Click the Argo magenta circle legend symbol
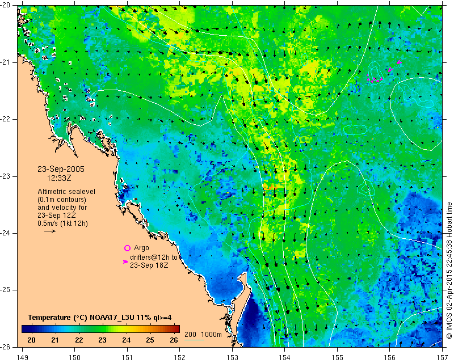This screenshot has width=454, height=363. [x=127, y=248]
